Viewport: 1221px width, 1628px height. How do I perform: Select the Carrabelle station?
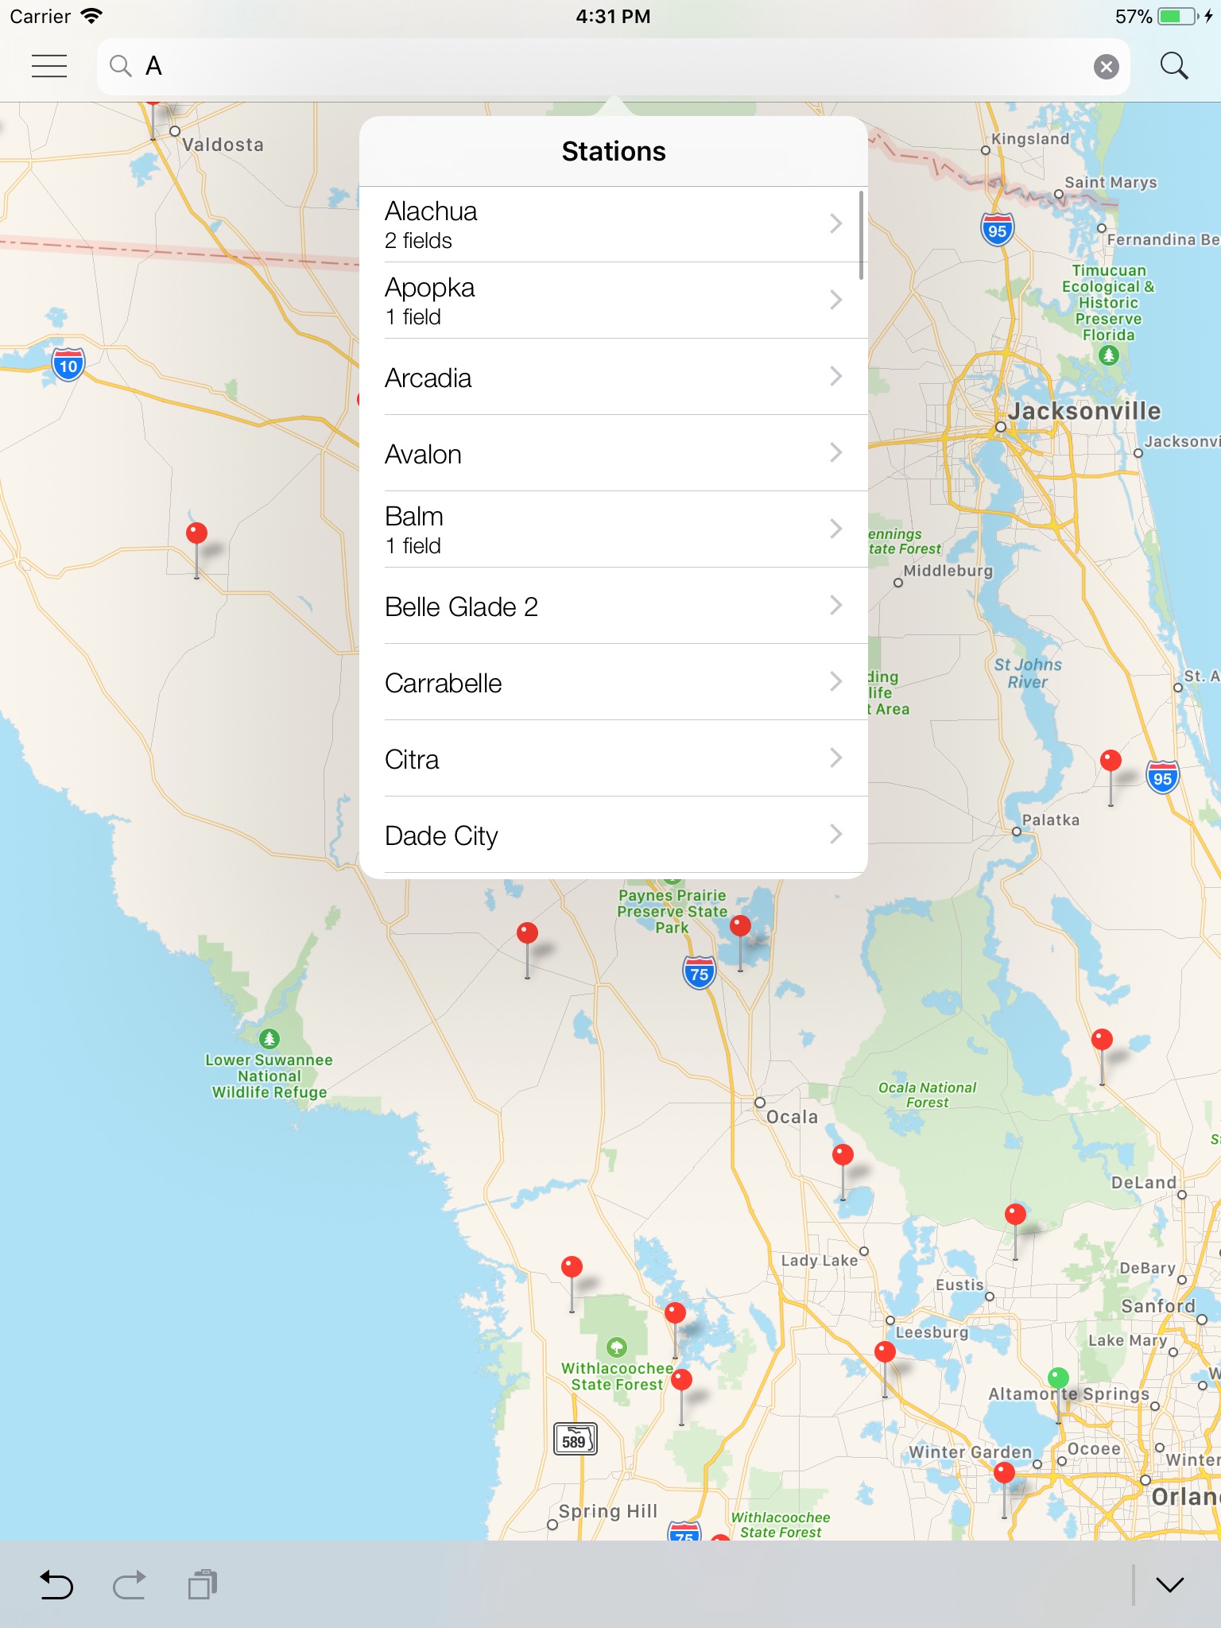[x=614, y=682]
